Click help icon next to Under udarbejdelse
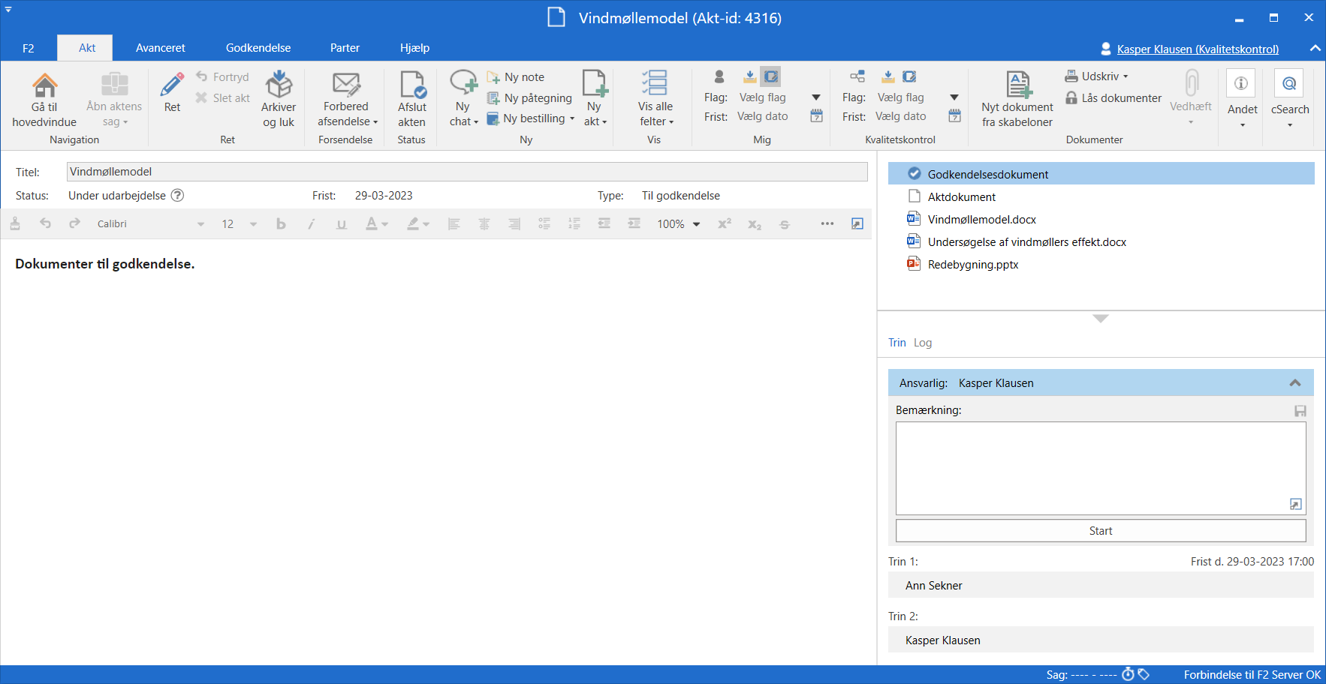 pos(177,196)
